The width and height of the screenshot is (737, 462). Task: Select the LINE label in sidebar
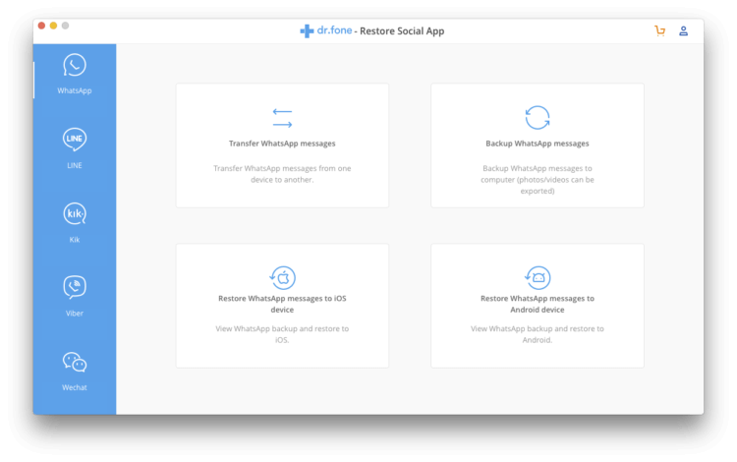pyautogui.click(x=75, y=165)
